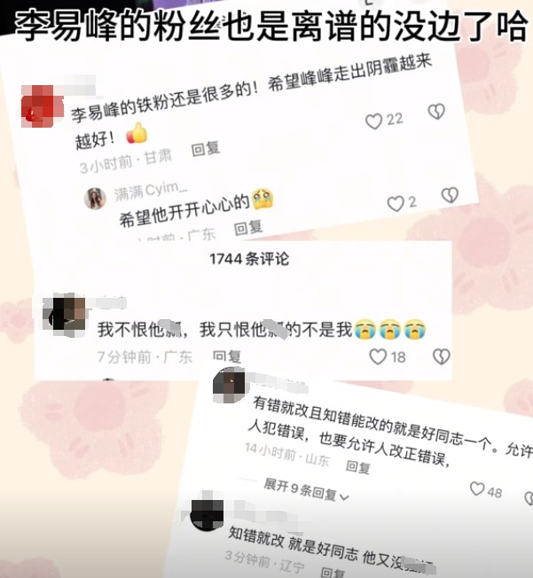
Task: Reply to the 甘肃 comment
Action: [x=206, y=149]
